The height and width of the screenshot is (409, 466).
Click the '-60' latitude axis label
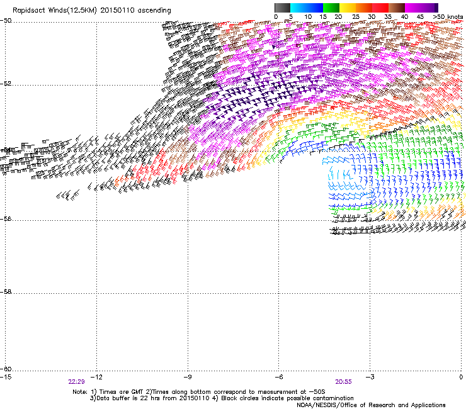click(6, 369)
